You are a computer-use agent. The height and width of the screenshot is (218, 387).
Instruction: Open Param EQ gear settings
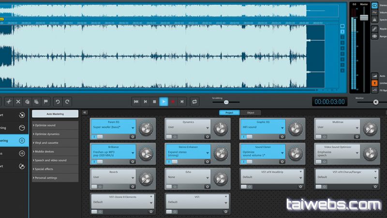click(132, 137)
